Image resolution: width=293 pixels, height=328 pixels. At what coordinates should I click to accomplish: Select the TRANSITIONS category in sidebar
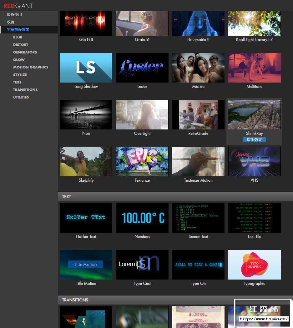25,90
